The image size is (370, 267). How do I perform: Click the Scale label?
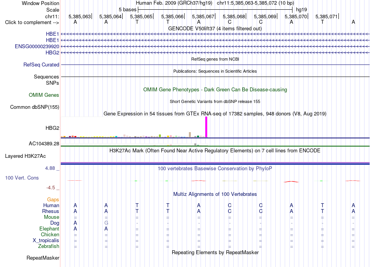pos(53,10)
